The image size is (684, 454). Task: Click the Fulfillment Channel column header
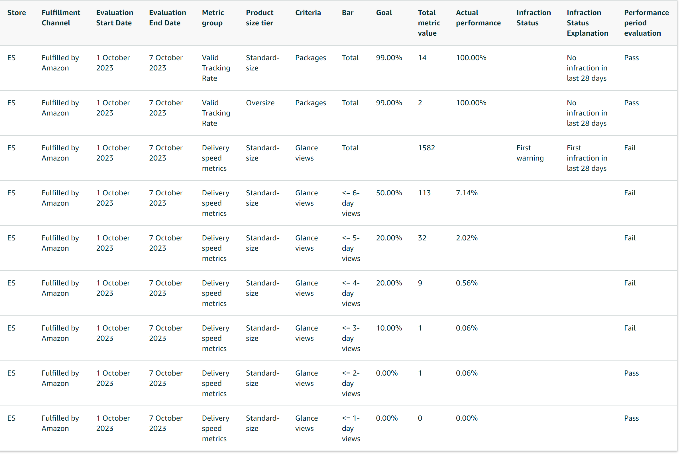61,18
